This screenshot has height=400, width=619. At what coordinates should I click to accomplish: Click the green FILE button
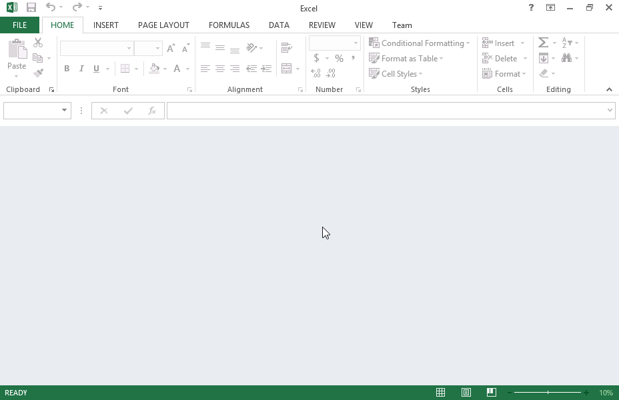click(19, 25)
